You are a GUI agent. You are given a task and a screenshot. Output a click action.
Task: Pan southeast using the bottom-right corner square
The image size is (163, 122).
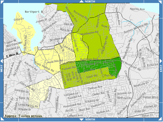coord(161,120)
